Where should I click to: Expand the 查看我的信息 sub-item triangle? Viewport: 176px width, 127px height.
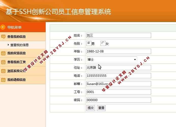tap(8, 45)
